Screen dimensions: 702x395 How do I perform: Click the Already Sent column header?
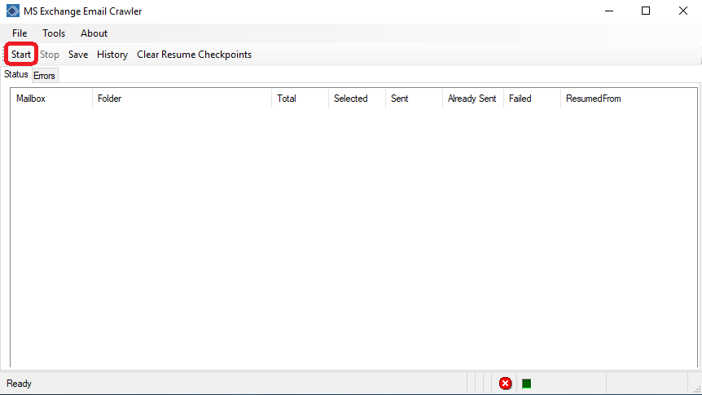click(x=472, y=99)
